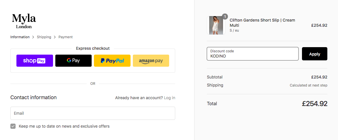This screenshot has height=140, width=338.
Task: Focus the Email input field
Action: click(x=93, y=113)
